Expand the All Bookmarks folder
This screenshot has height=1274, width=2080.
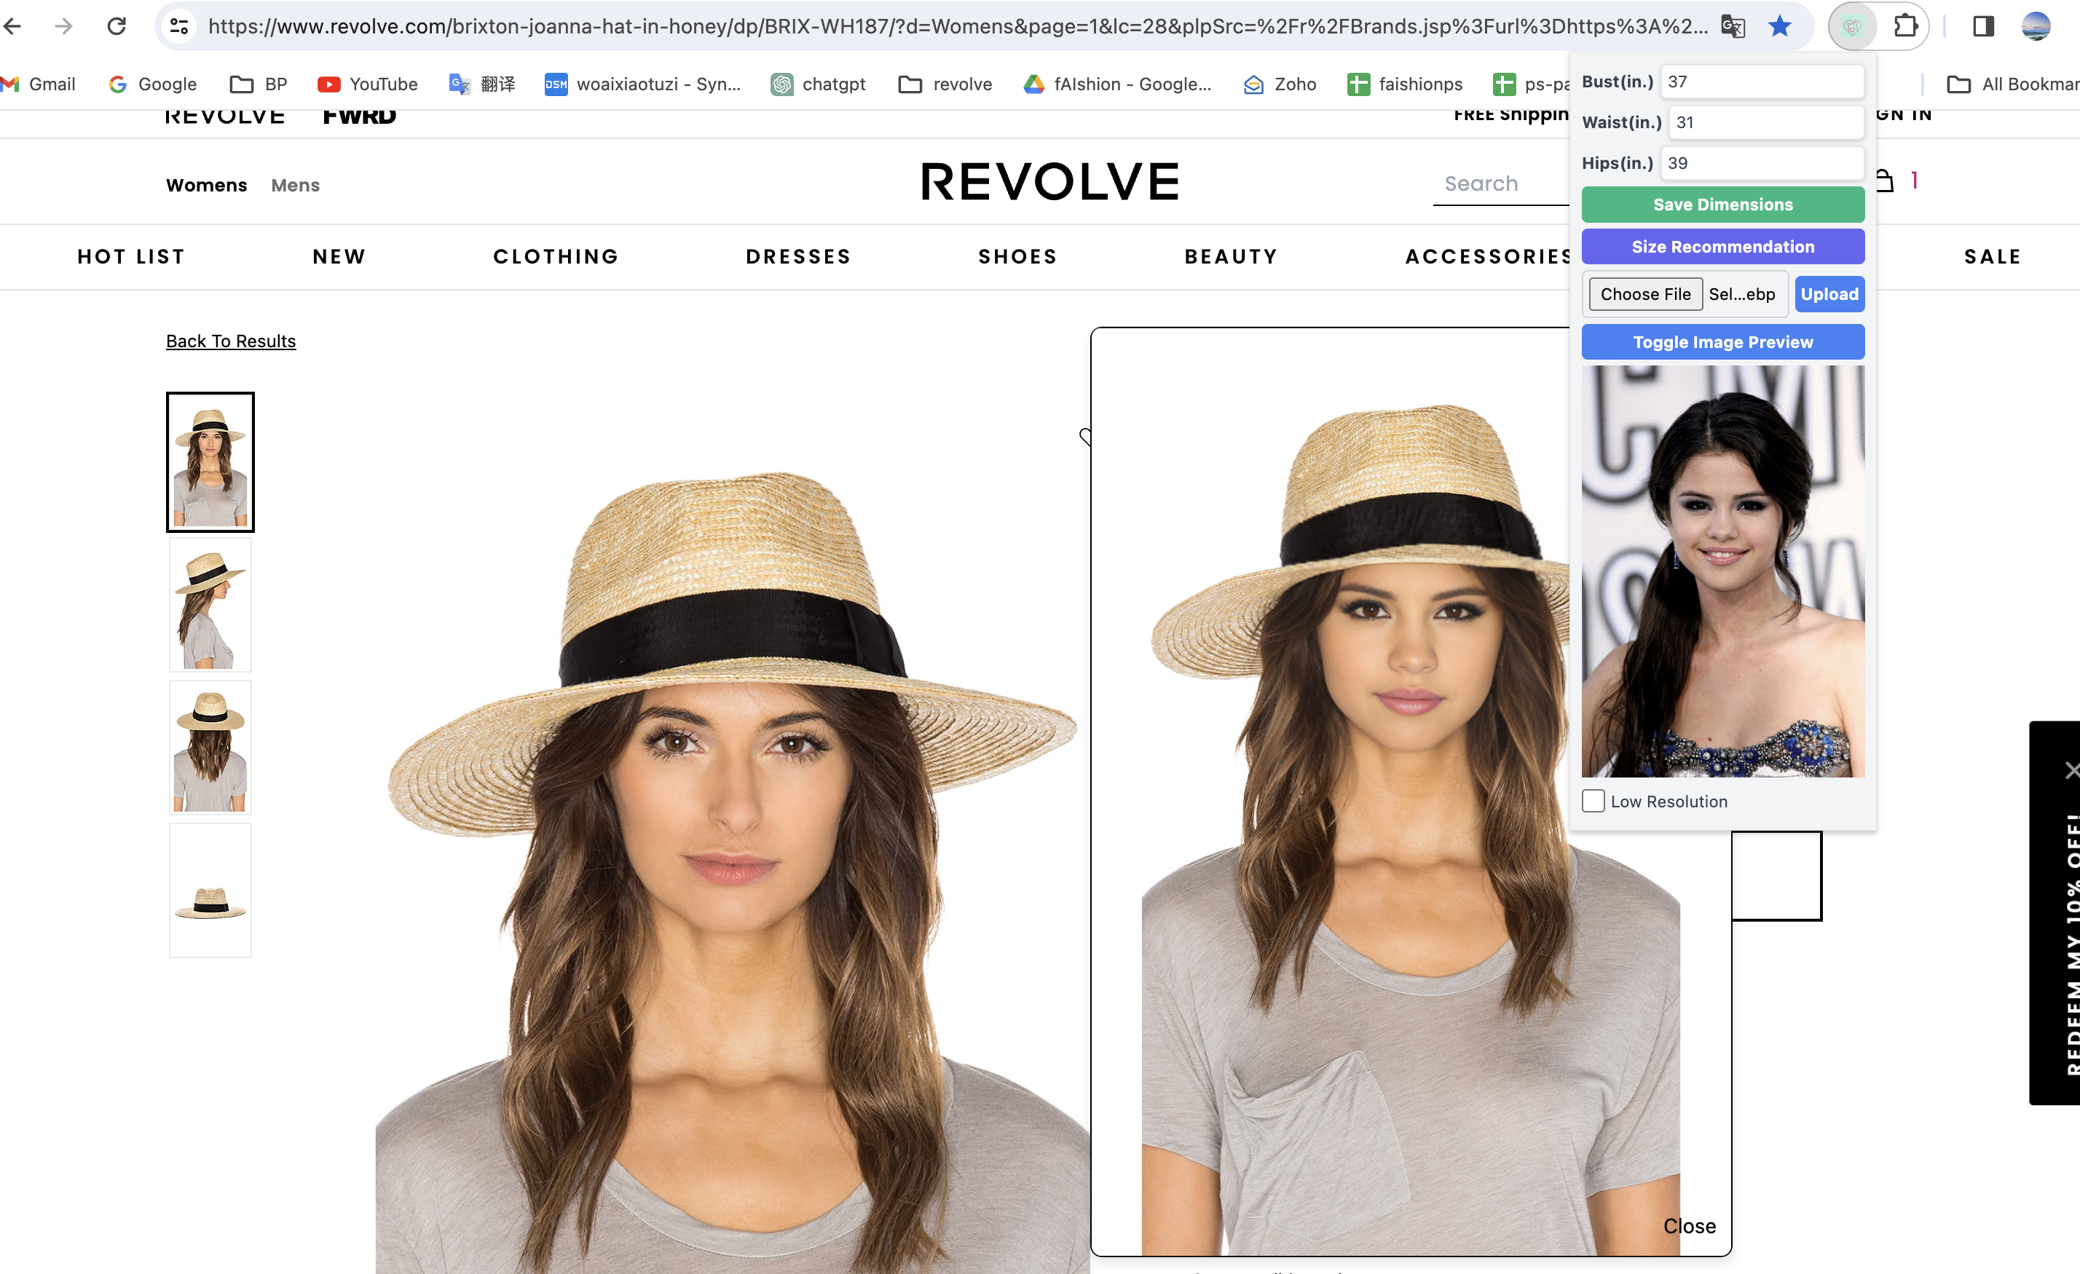click(x=2011, y=84)
